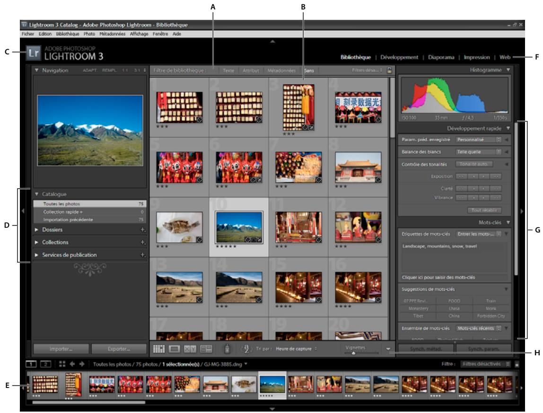
Task: Switch to the Diaporama module
Action: tap(441, 58)
